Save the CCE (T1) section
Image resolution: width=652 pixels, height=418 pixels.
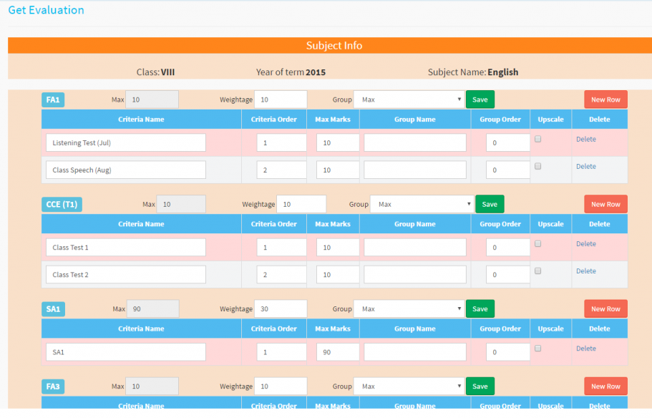tap(490, 204)
